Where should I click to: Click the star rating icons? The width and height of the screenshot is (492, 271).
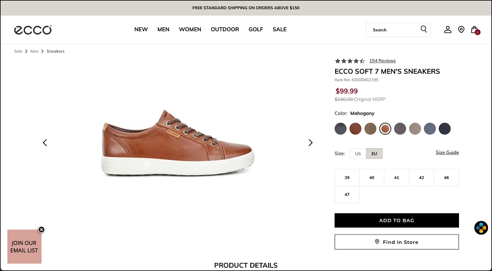coord(350,61)
